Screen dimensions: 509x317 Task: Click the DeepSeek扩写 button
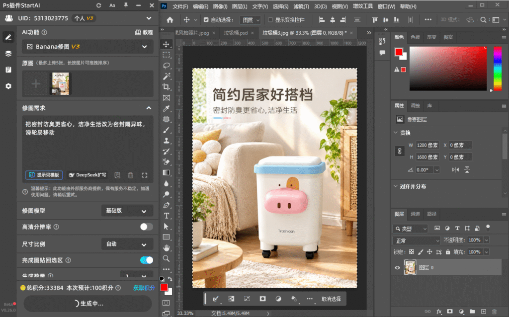(x=87, y=175)
